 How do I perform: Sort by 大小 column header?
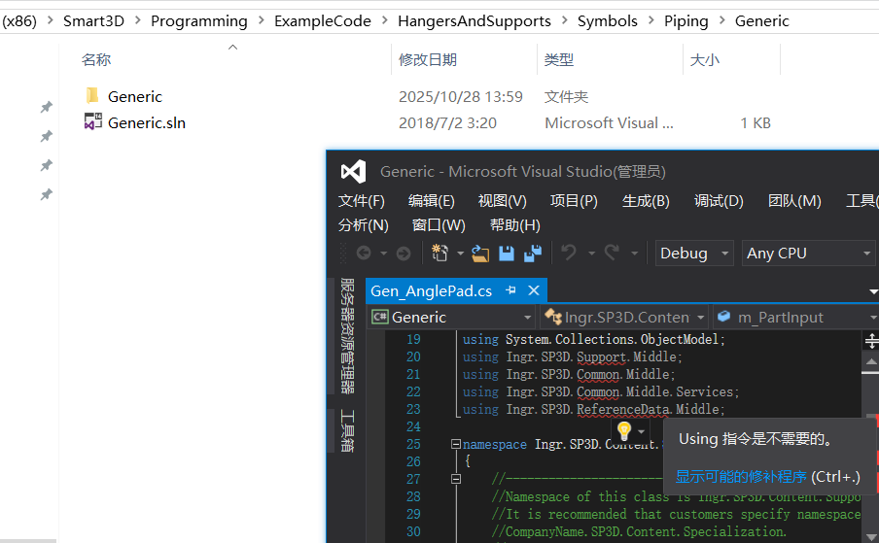pyautogui.click(x=705, y=60)
